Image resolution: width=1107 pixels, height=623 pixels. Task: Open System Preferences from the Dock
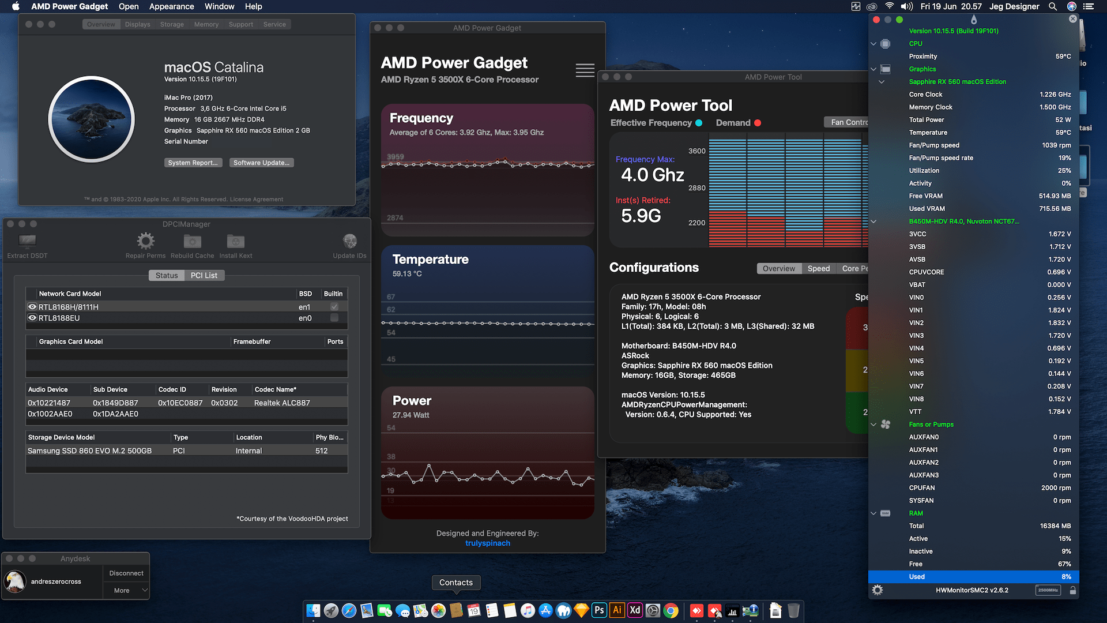pos(653,610)
